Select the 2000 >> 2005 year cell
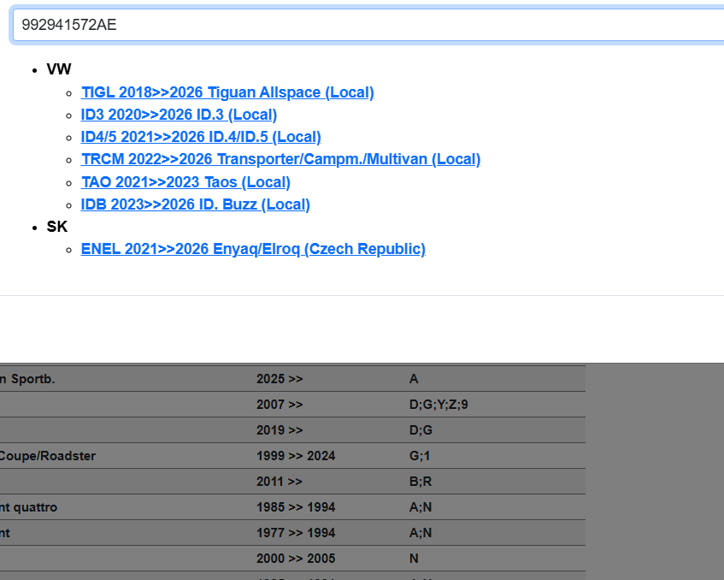 296,559
